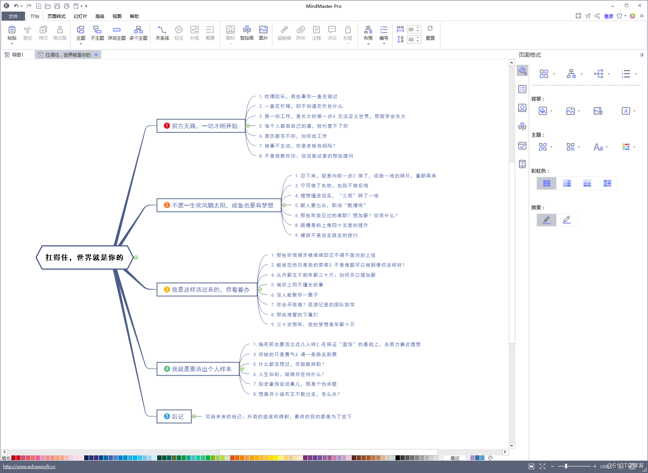648x473 pixels.
Task: Open the clipart clover panel in sidebar
Action: click(522, 127)
